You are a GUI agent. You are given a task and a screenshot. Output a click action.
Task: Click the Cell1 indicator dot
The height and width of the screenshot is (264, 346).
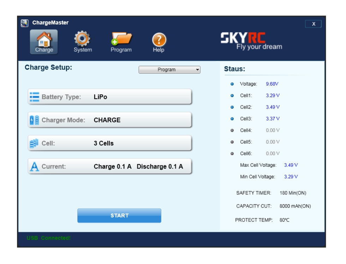point(232,96)
